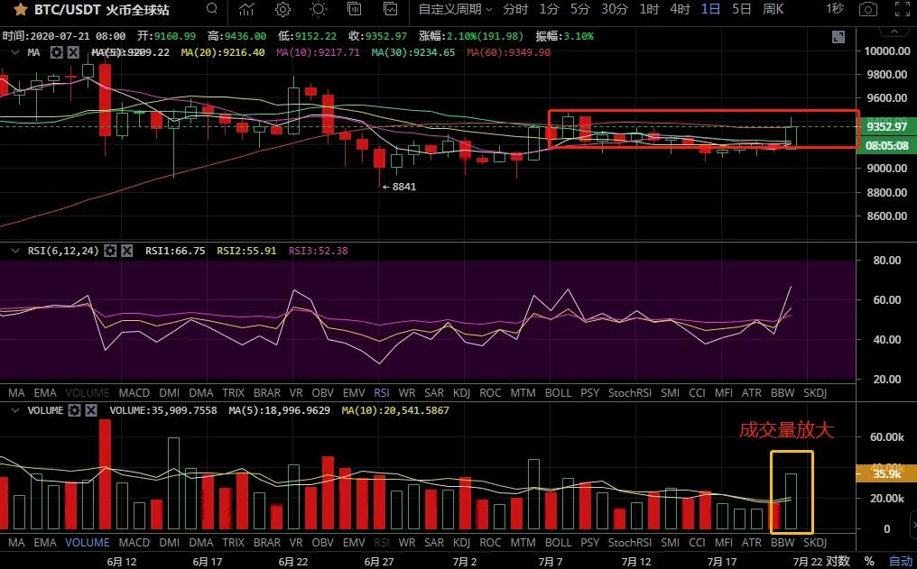Open chart settings gear in top toolbar
The height and width of the screenshot is (569, 917).
283,9
